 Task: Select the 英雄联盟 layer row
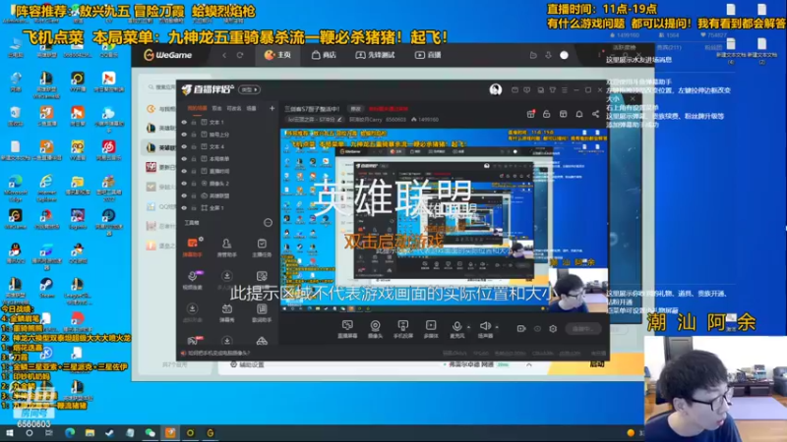(x=228, y=195)
